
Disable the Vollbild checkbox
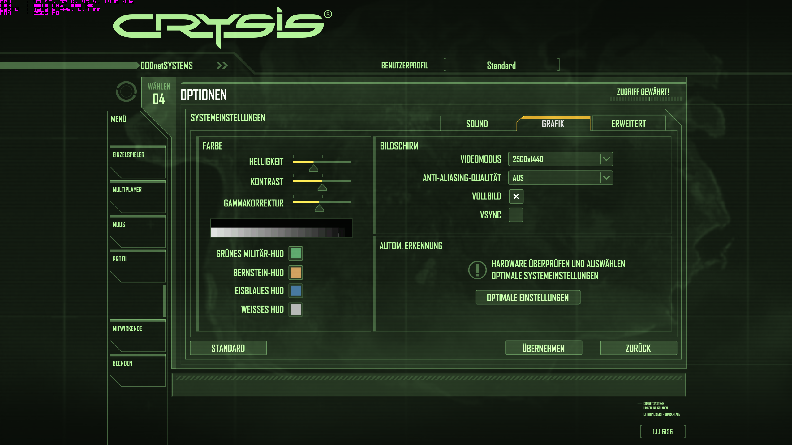(x=516, y=197)
